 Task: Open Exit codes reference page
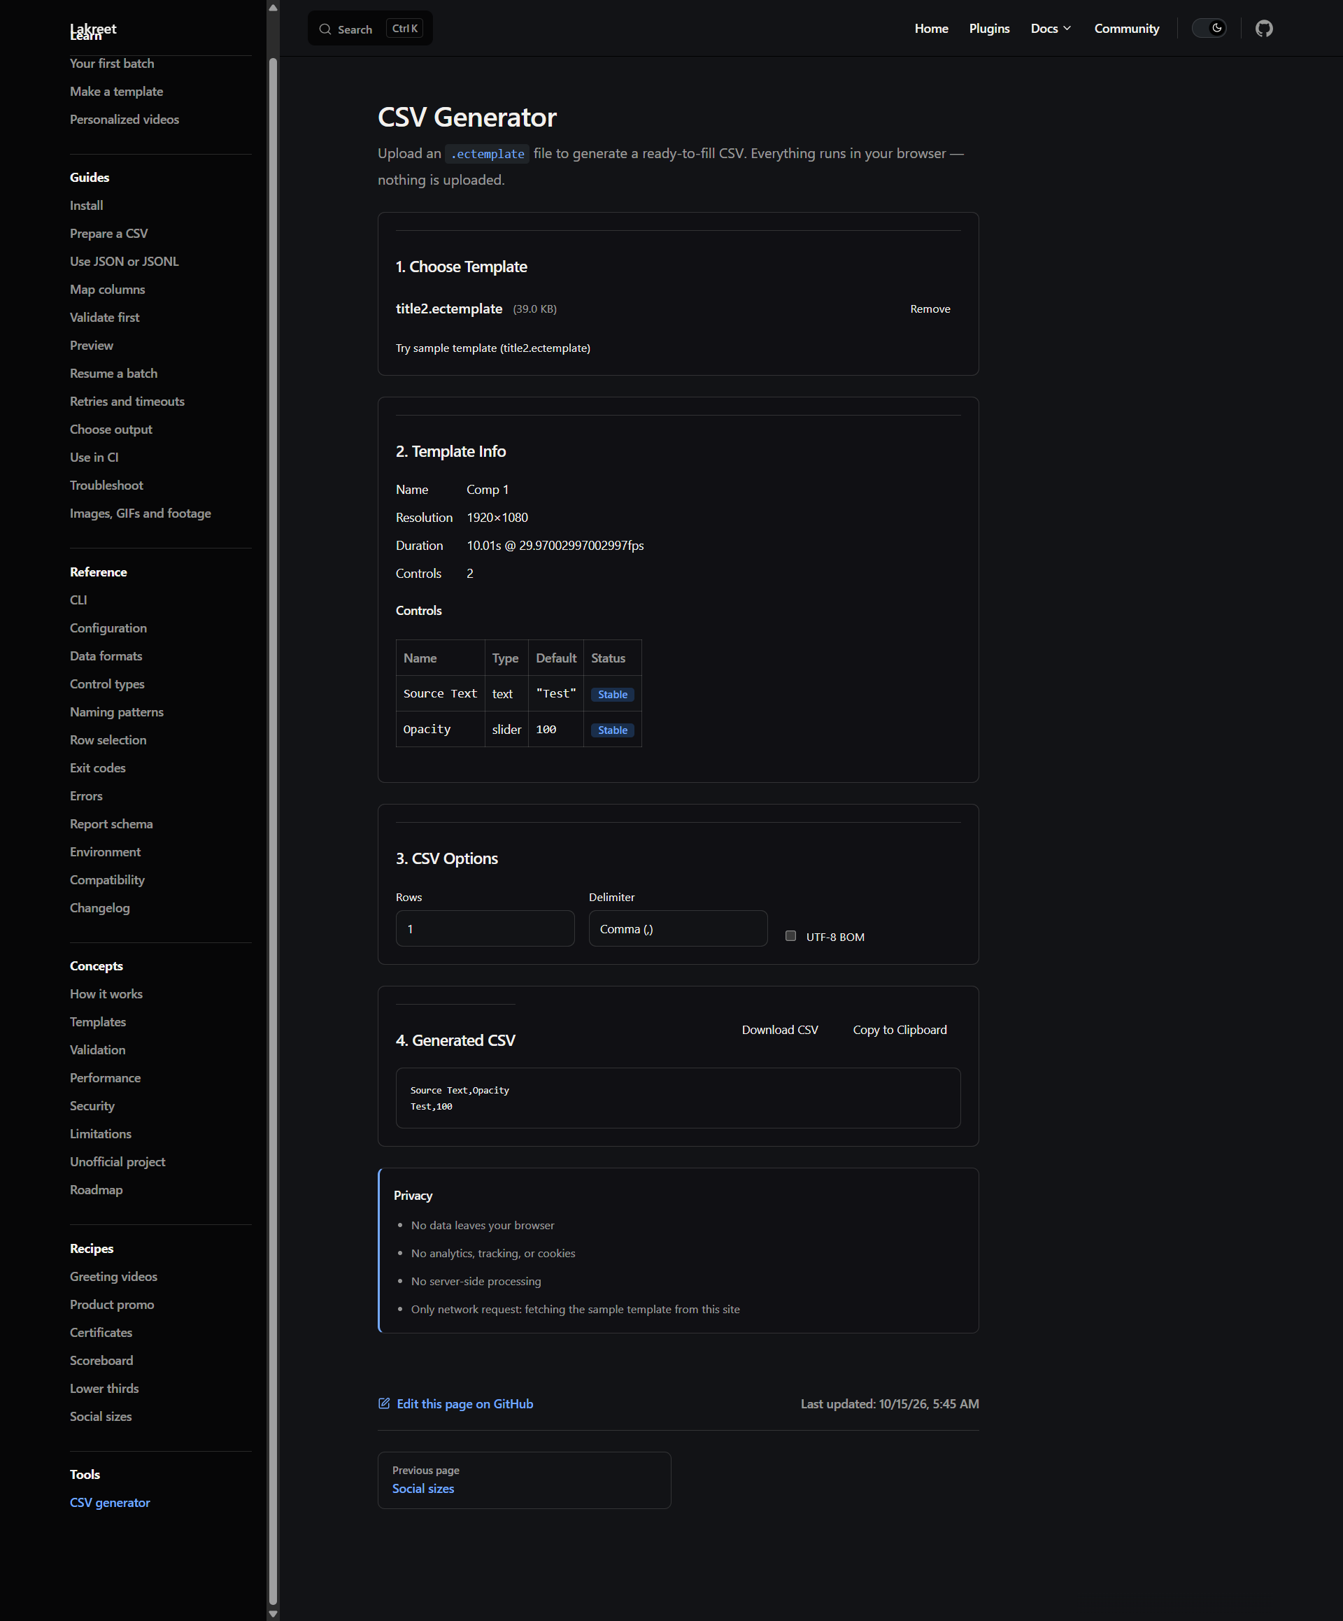[97, 768]
